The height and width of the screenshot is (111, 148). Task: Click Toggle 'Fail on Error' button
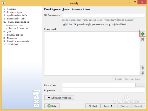[128, 79]
